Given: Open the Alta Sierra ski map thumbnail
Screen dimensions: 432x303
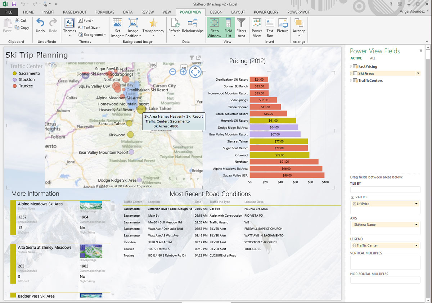Looking at the screenshot, I should (91, 252).
